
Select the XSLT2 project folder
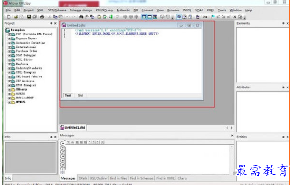coord(21,94)
